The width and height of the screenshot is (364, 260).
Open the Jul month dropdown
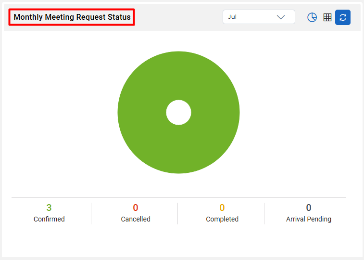(259, 17)
